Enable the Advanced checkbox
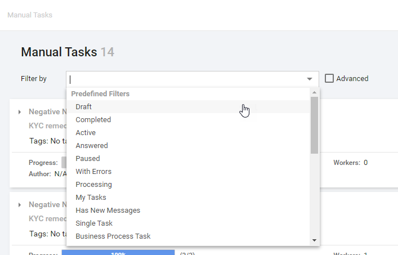Screen dimensions: 398x255 pos(329,78)
